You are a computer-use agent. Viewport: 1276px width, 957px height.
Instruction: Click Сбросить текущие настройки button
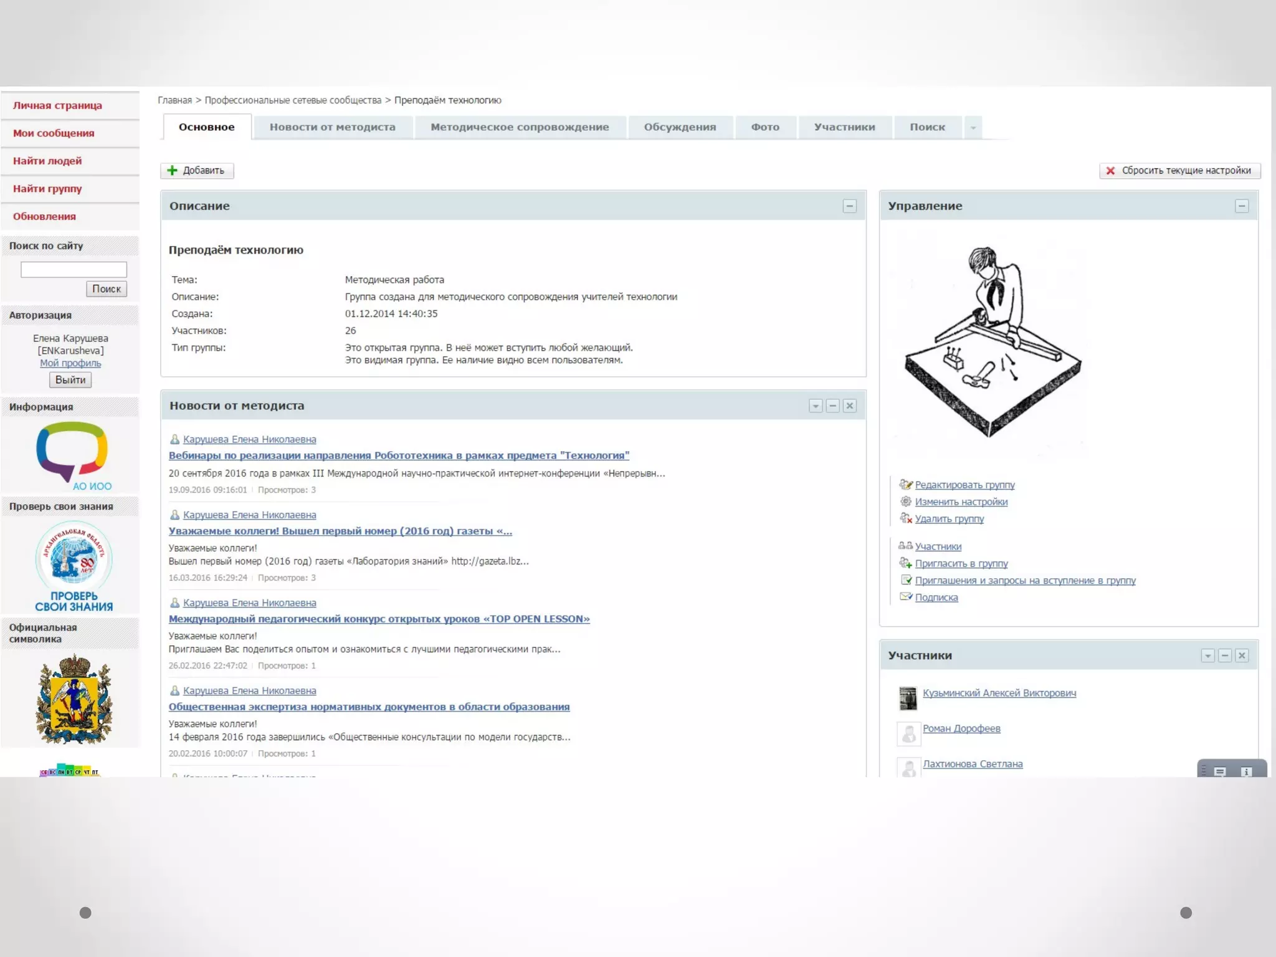click(1179, 171)
